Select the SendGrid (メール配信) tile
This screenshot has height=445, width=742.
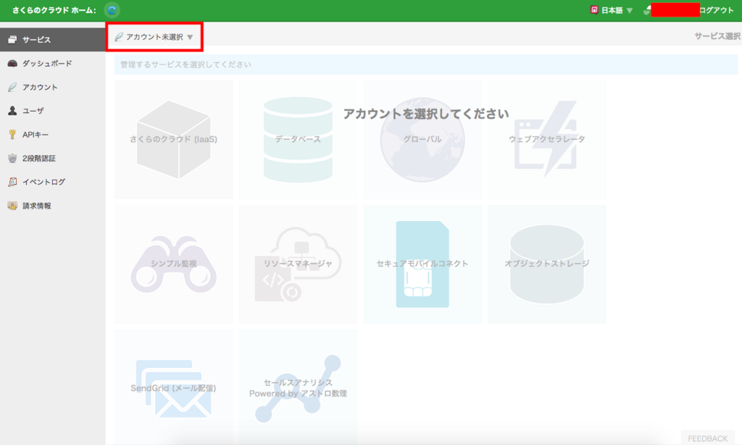(174, 387)
